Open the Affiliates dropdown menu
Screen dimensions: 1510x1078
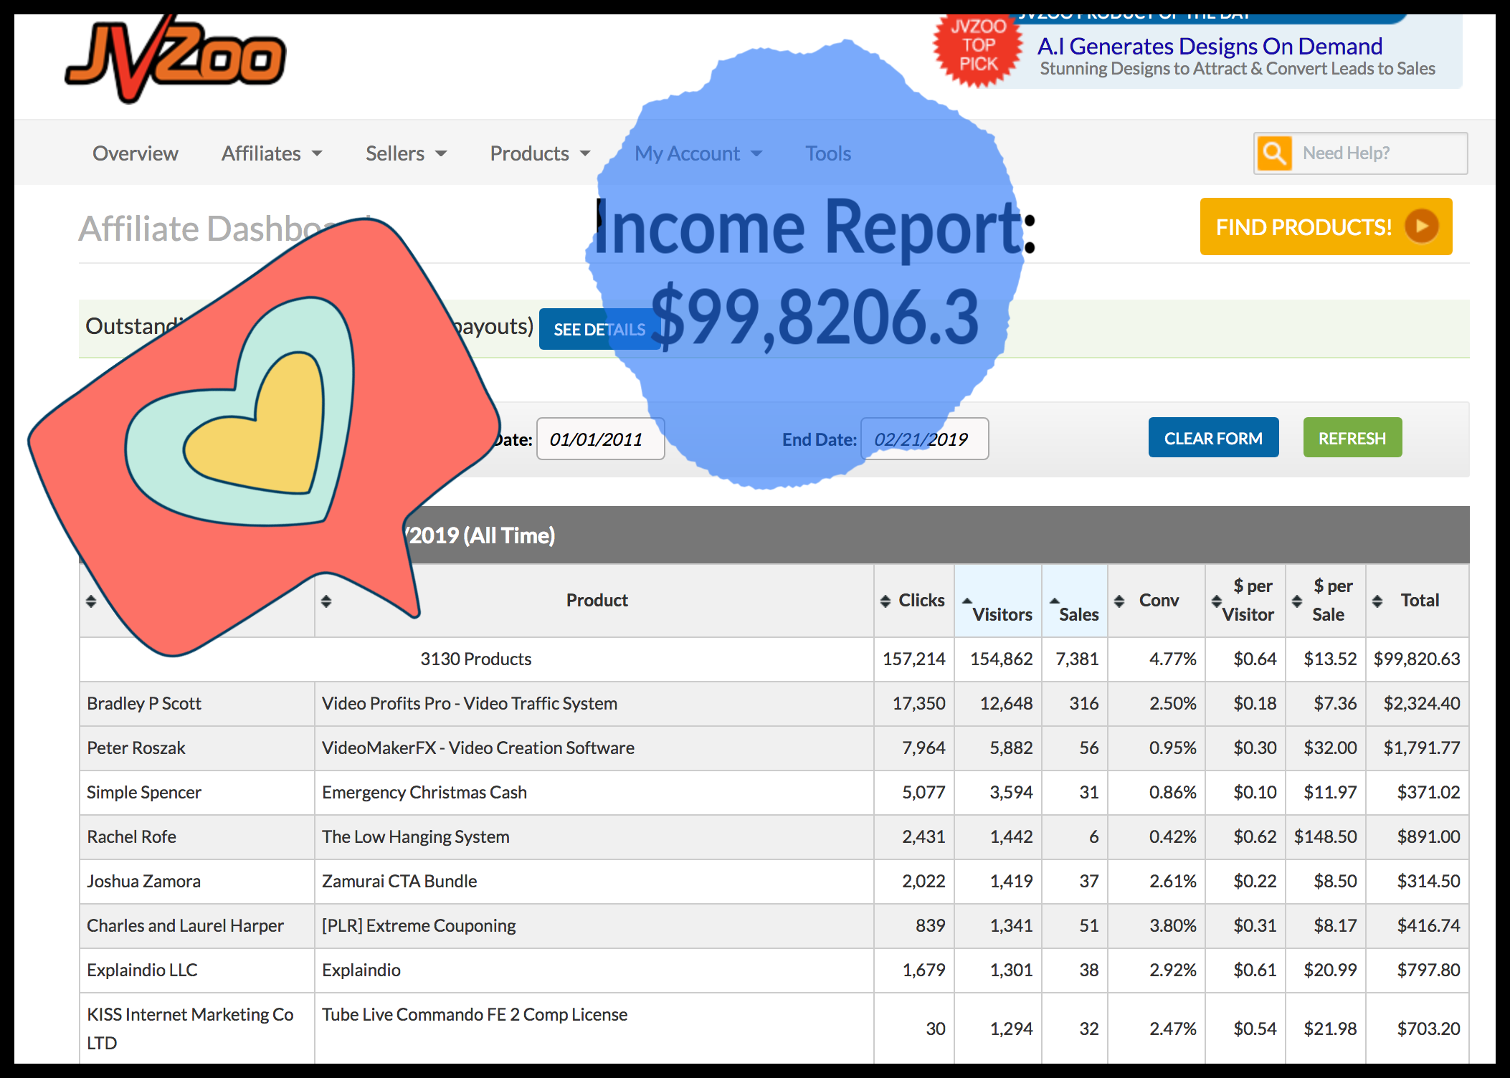pos(272,153)
